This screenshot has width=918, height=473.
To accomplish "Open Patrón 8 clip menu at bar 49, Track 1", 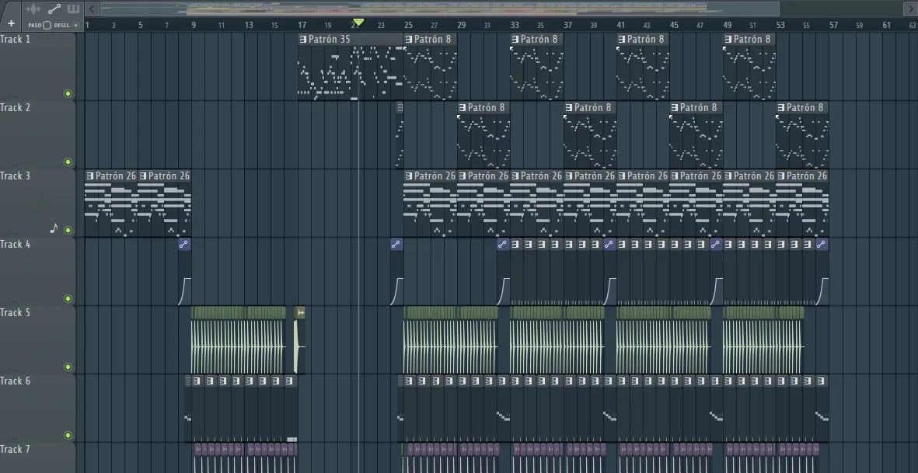I will [728, 39].
